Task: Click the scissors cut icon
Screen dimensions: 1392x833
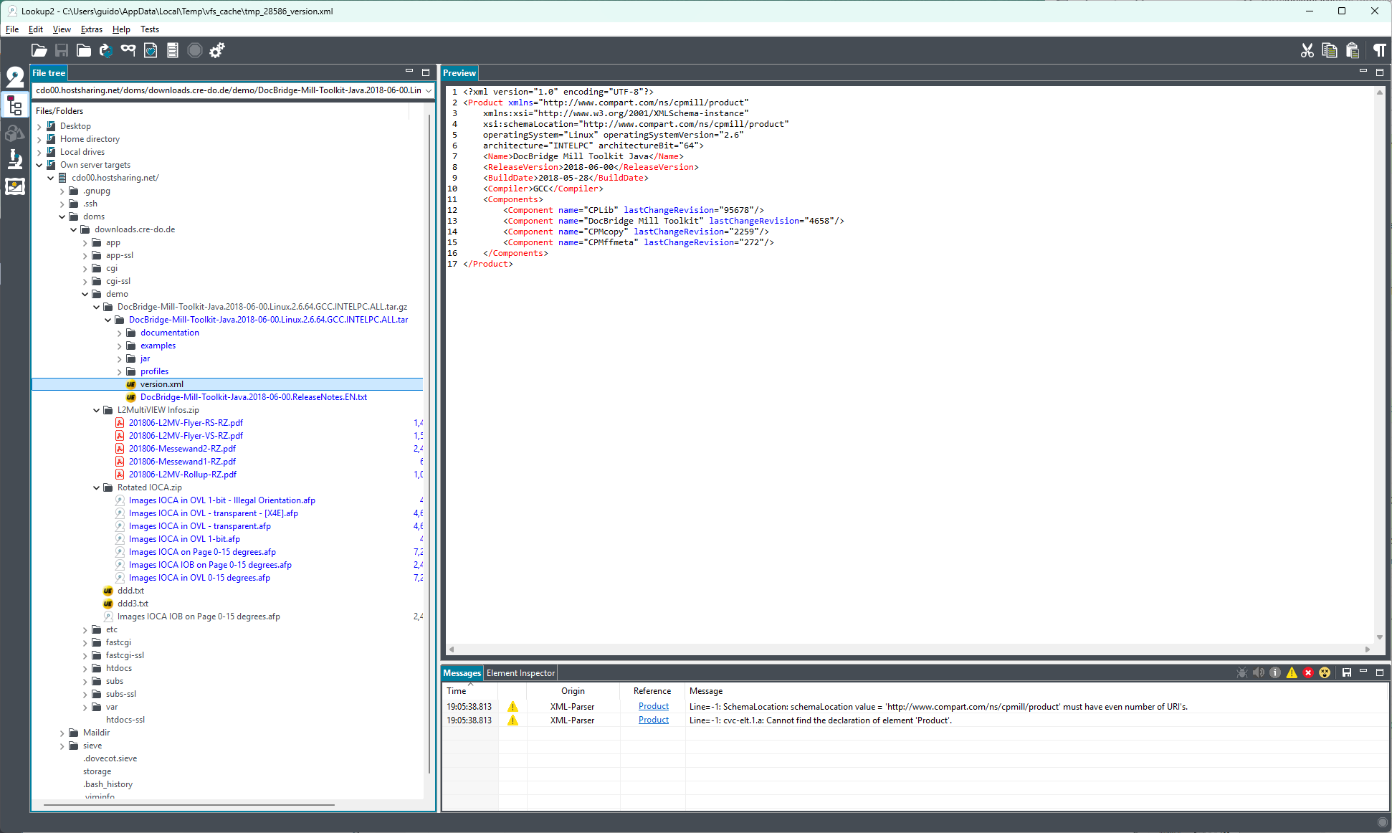Action: click(x=1307, y=50)
